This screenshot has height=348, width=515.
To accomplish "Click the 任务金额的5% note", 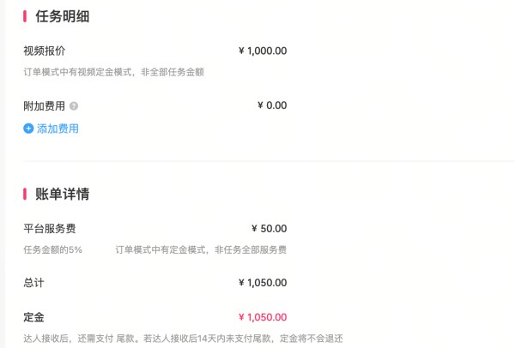I will click(52, 250).
